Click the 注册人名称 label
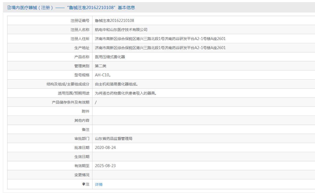This screenshot has width=315, height=193. click(x=80, y=30)
